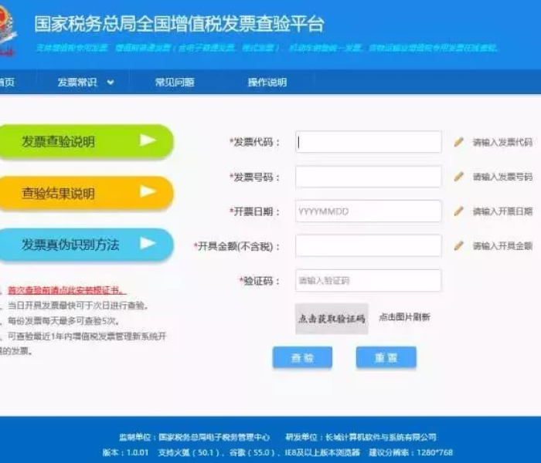Click the tax bureau emblem logo
The image size is (541, 463).
[x=7, y=32]
